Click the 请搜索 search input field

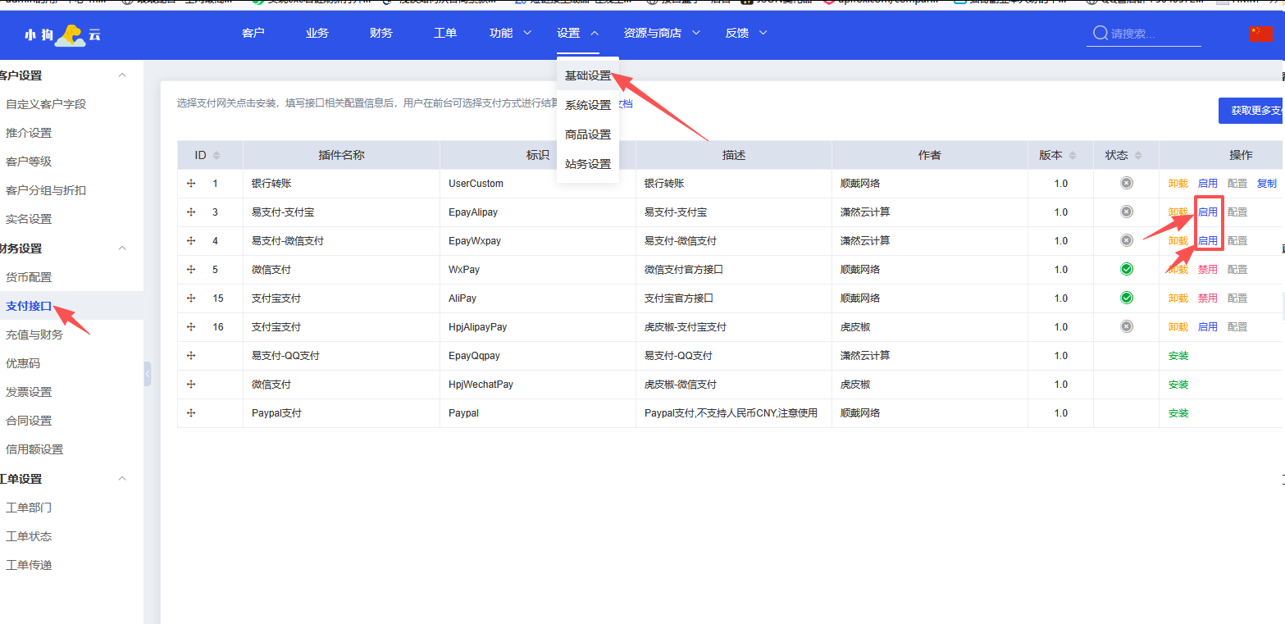[1148, 33]
